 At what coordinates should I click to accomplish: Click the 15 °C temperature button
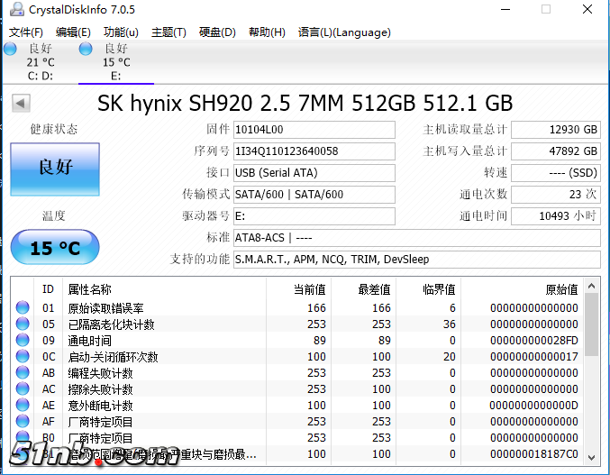tap(55, 247)
